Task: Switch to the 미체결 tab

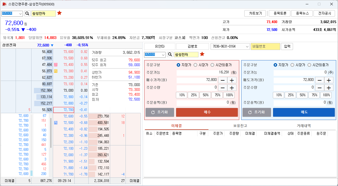Action: point(176,126)
